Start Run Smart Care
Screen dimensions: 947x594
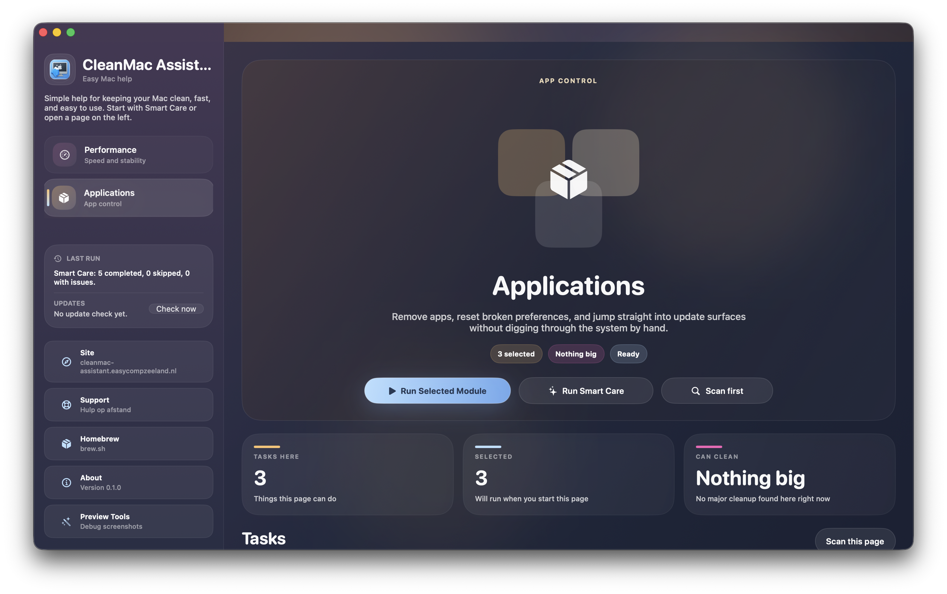click(585, 391)
